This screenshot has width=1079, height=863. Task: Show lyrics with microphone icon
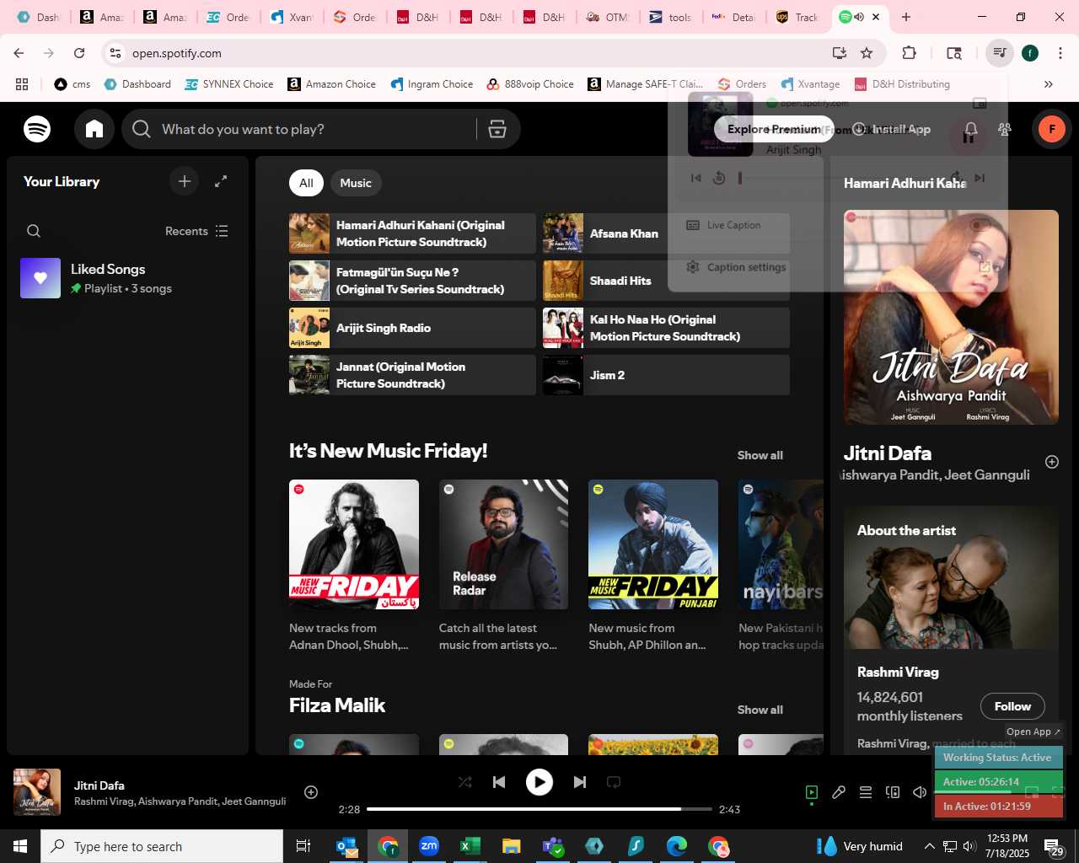pyautogui.click(x=839, y=792)
